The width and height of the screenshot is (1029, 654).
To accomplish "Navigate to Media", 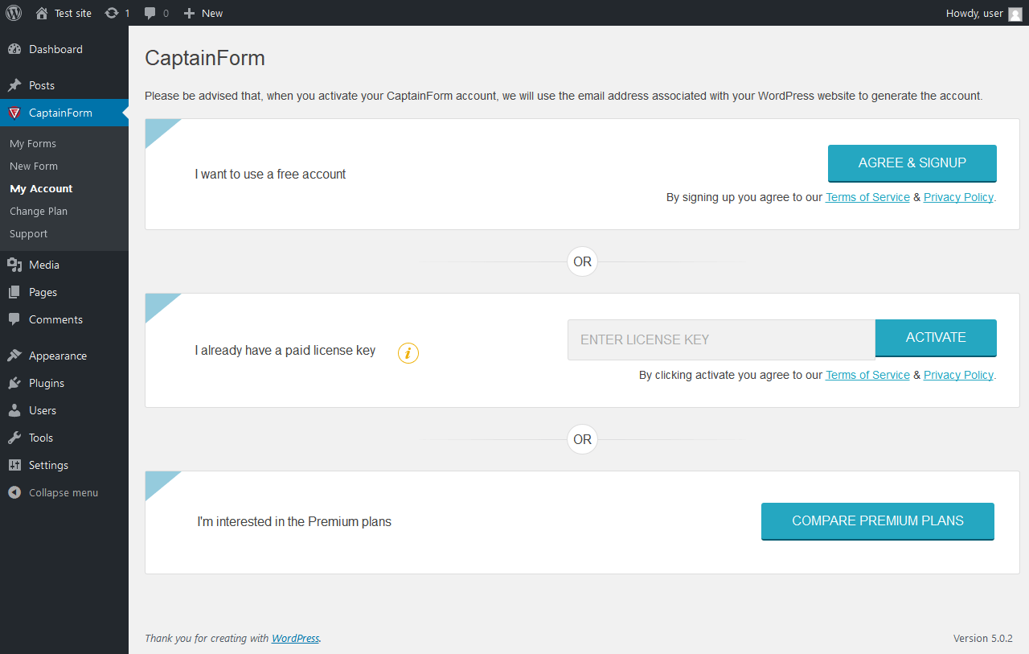I will tap(64, 265).
